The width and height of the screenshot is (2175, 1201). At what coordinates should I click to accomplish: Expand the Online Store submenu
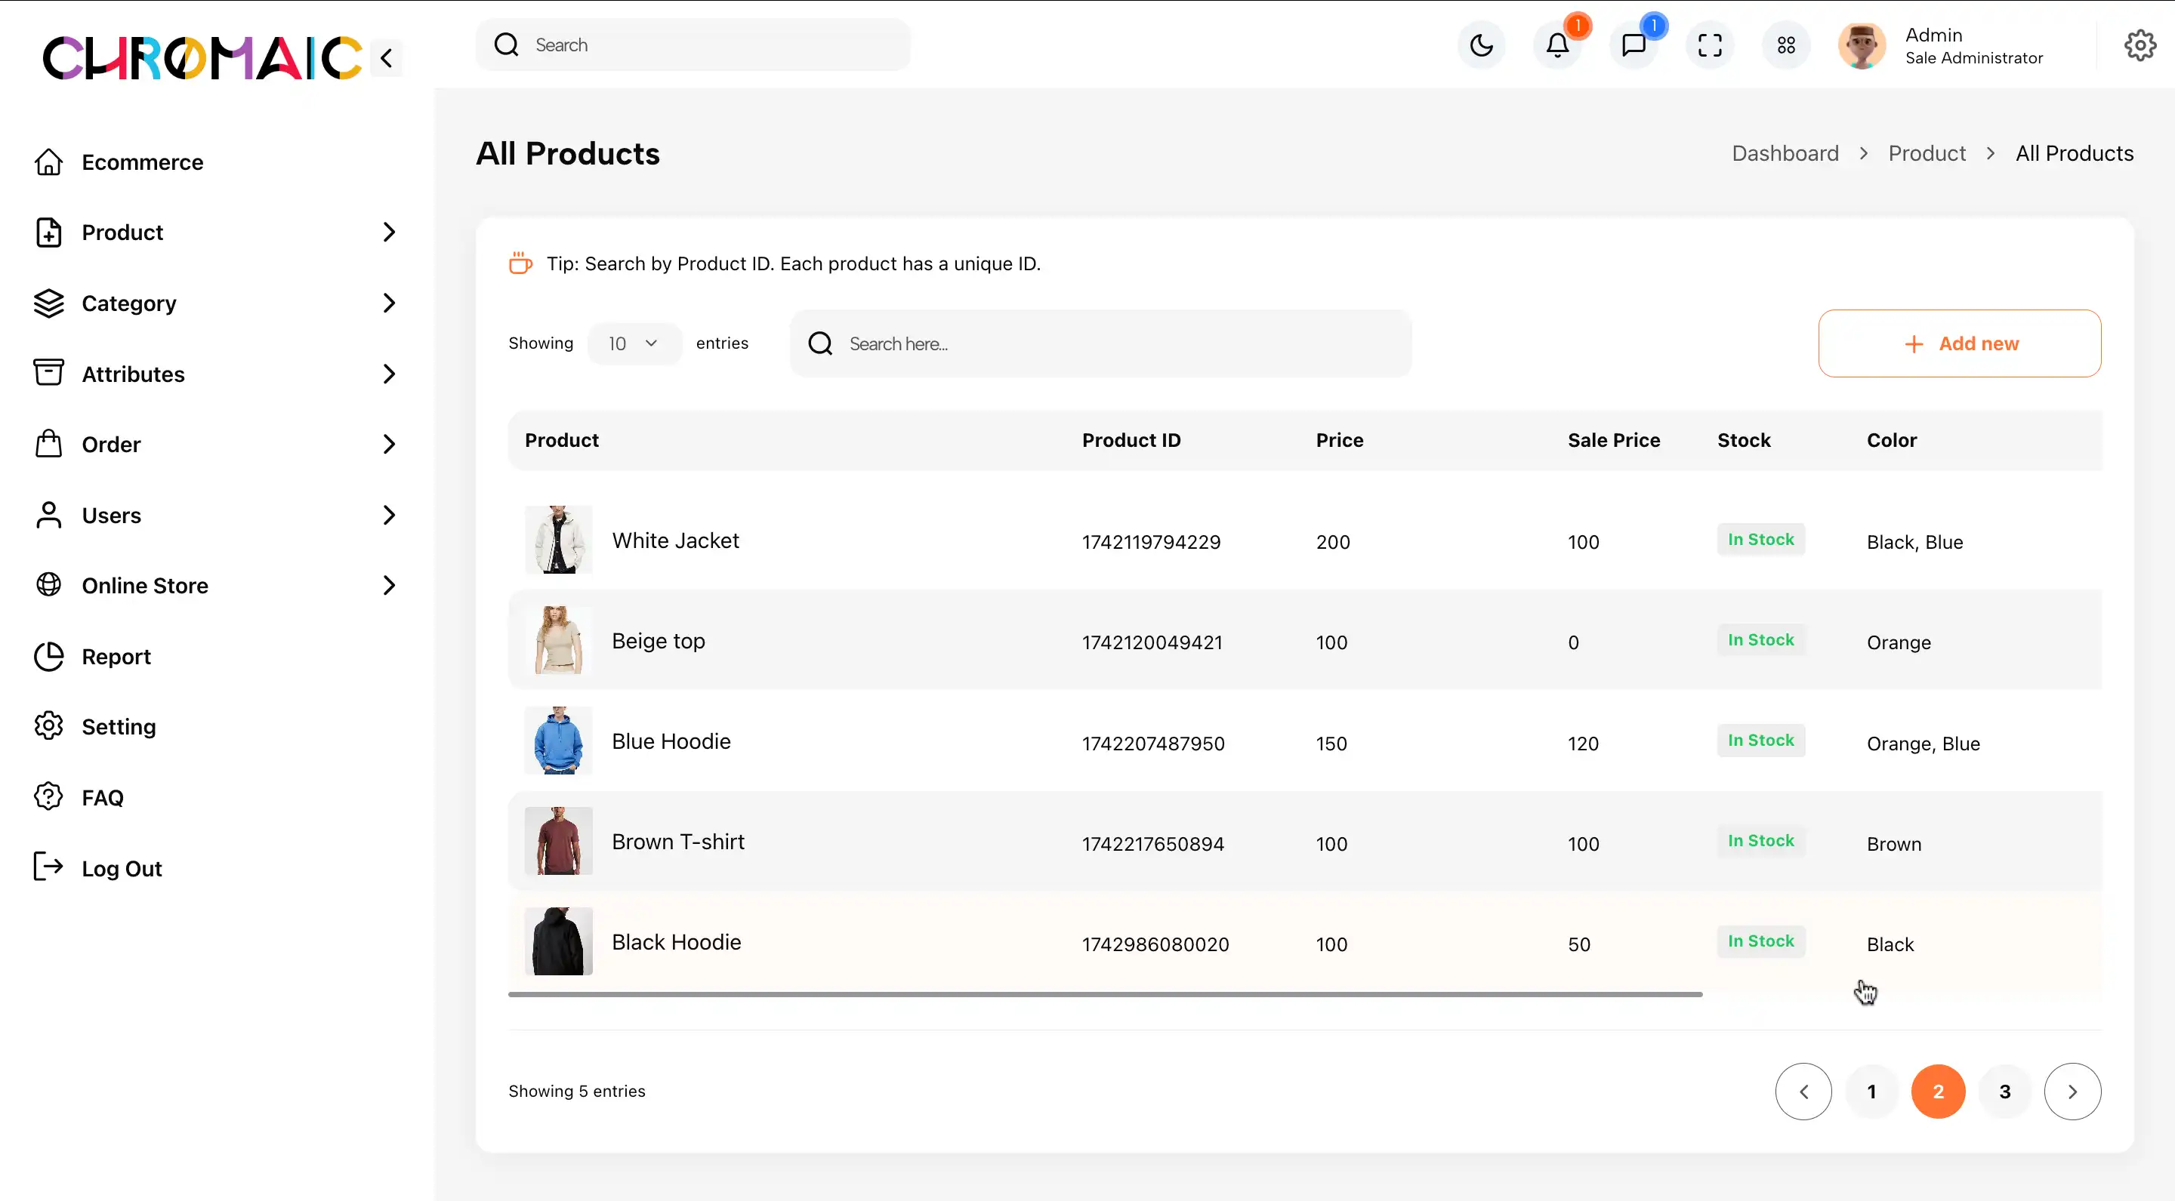388,586
